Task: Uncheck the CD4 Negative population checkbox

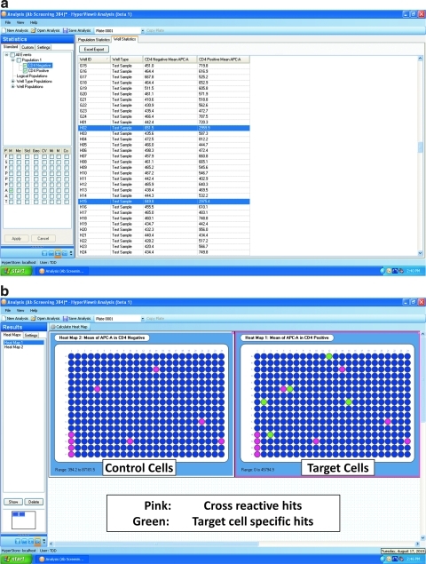Action: pyautogui.click(x=25, y=66)
